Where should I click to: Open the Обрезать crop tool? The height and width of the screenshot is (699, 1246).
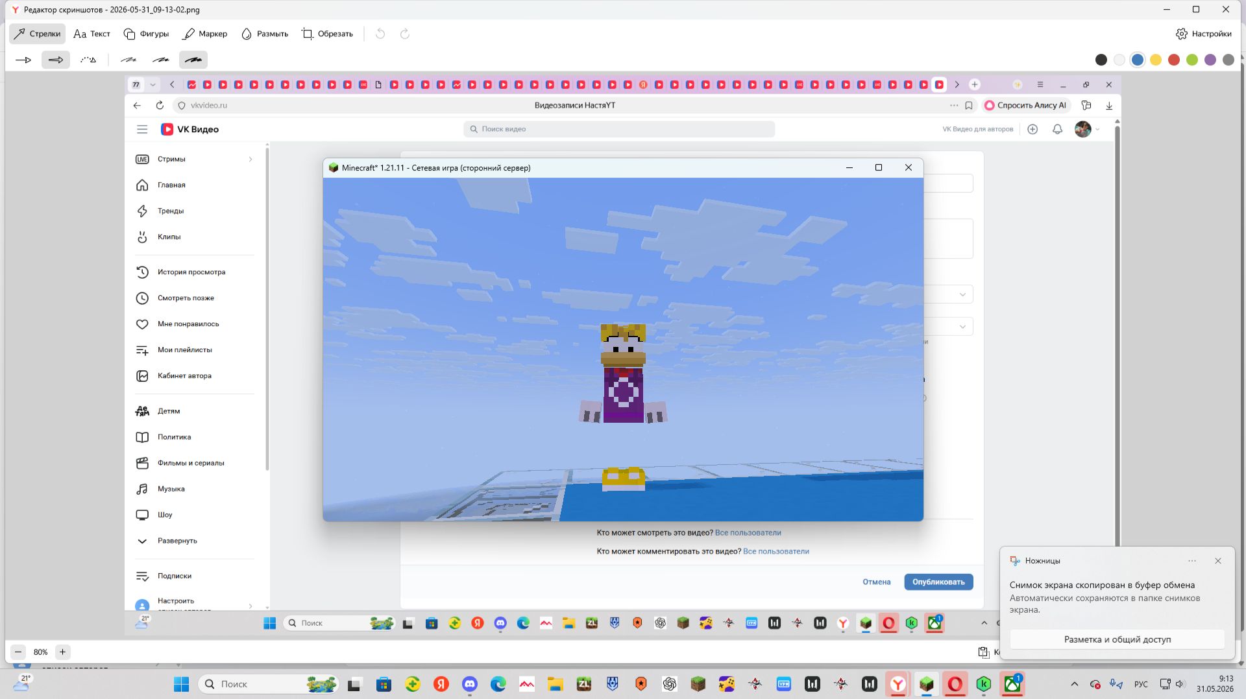click(327, 34)
